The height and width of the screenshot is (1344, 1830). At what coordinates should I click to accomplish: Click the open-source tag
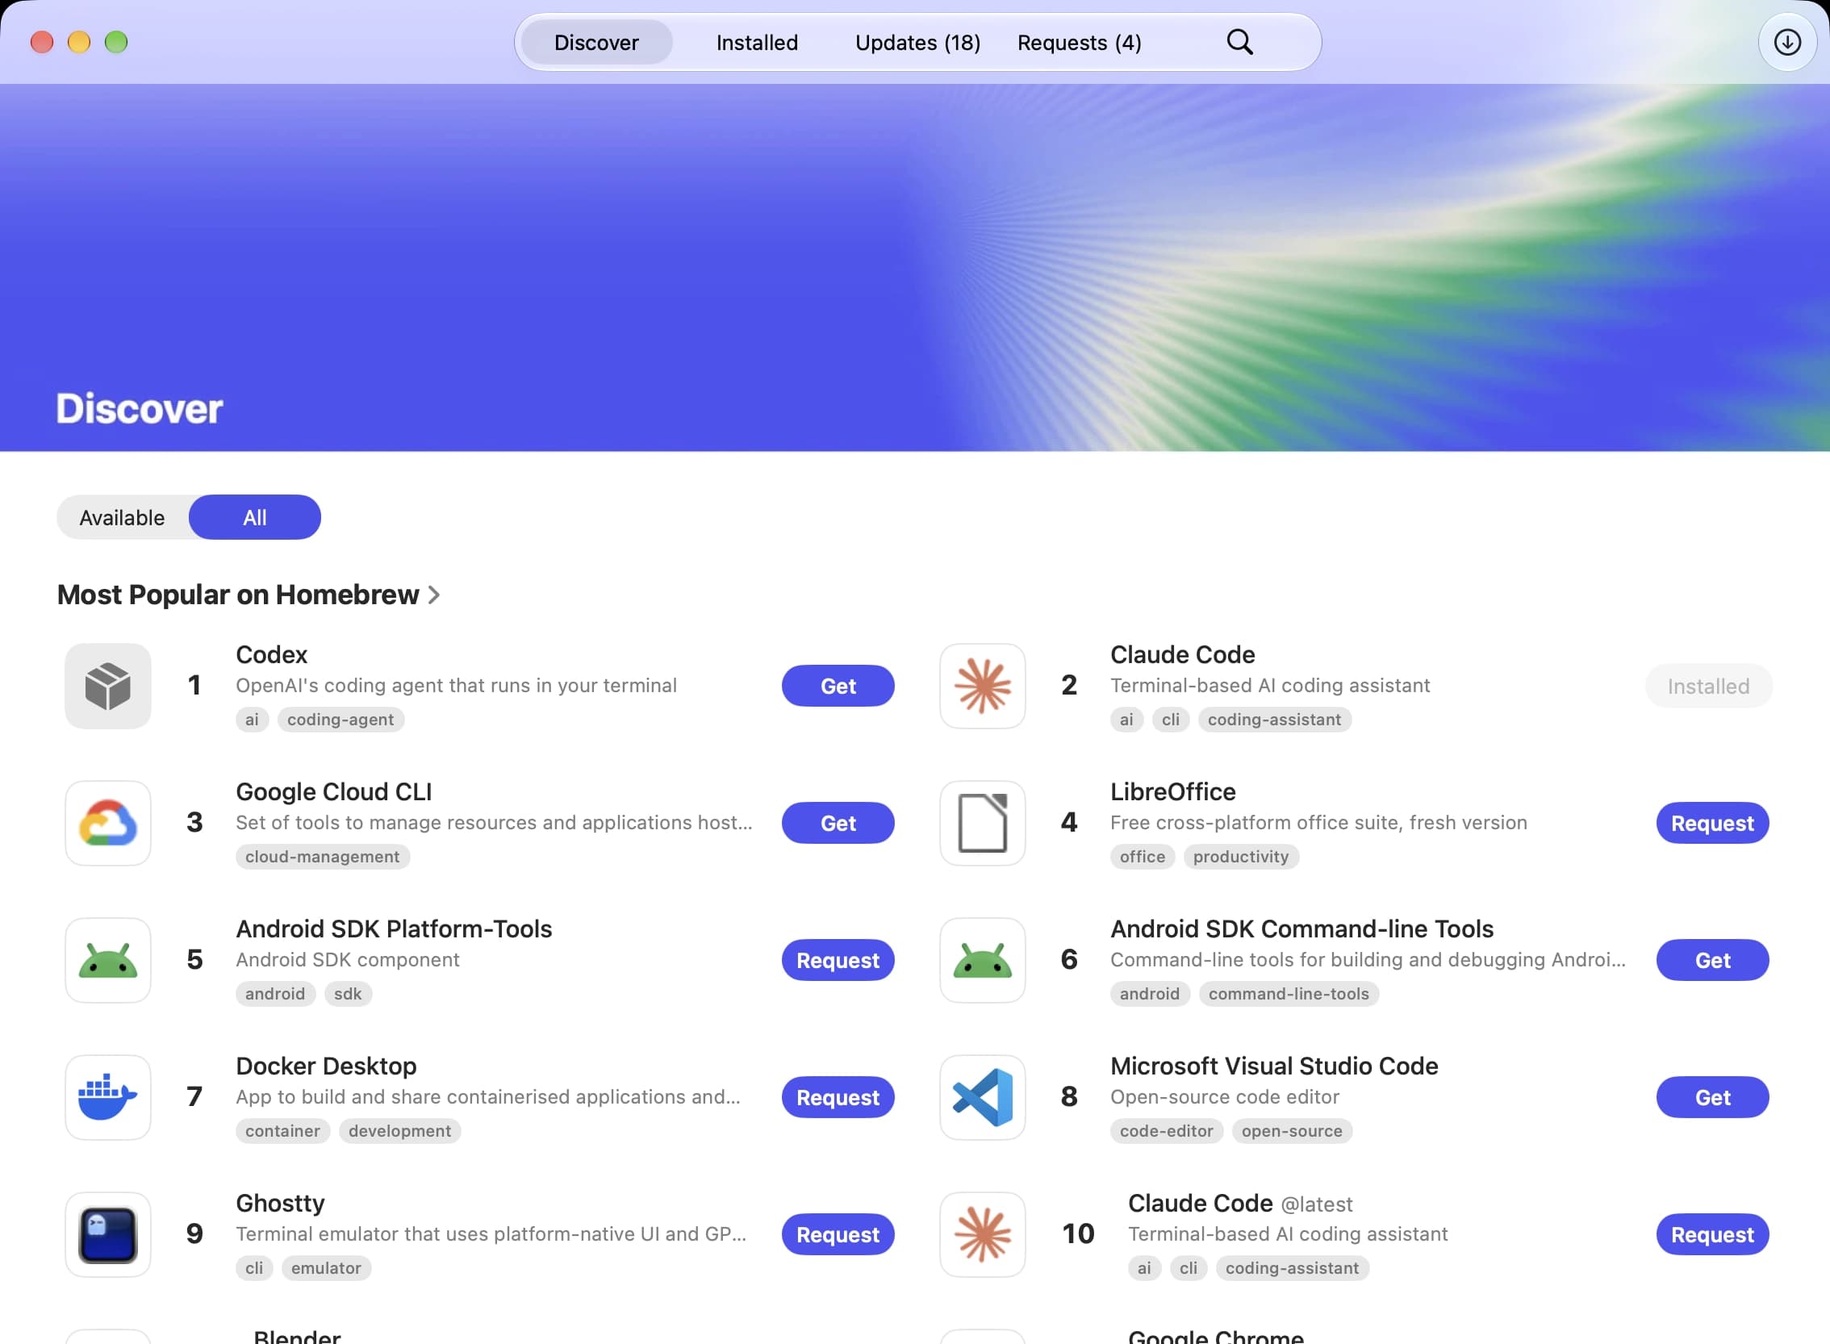(1292, 1131)
